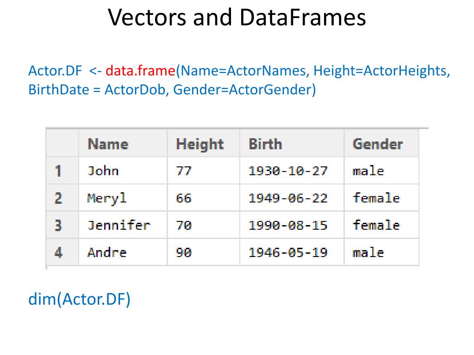Click the "Vectors and DataFrames" slide title
The width and height of the screenshot is (474, 355).
237,18
